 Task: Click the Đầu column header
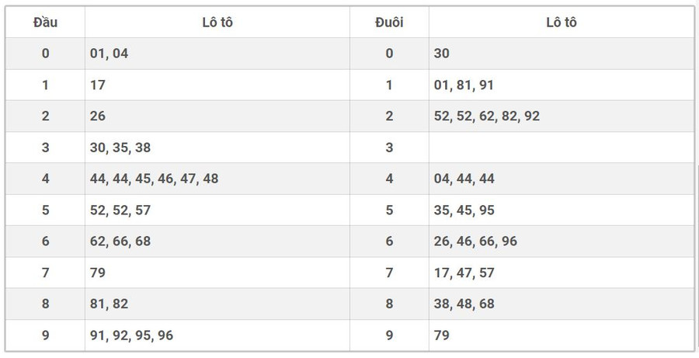pos(45,23)
